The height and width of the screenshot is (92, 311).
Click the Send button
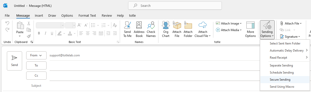14,61
